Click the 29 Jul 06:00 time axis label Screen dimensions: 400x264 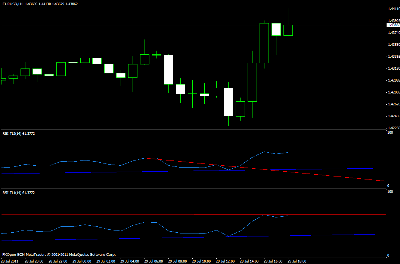pos(153,261)
